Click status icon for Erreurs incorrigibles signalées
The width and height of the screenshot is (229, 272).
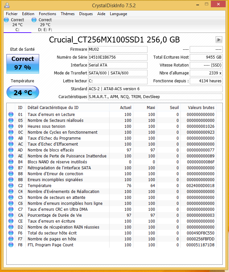(11, 179)
